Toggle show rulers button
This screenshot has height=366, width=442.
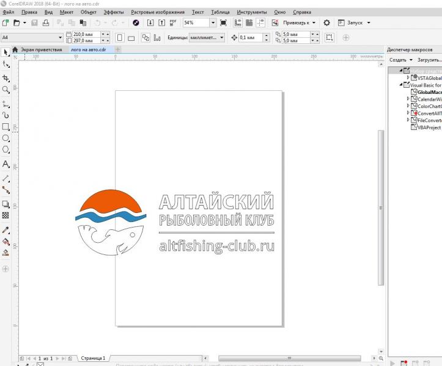point(238,23)
